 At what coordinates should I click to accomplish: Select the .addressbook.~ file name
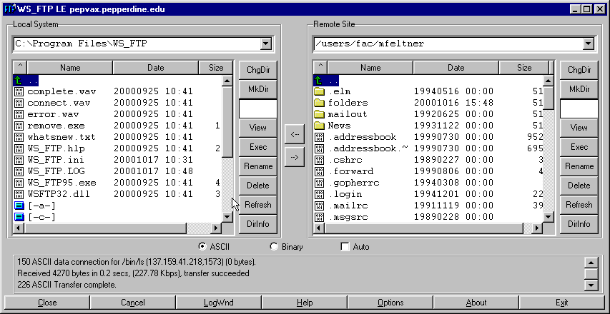(368, 148)
